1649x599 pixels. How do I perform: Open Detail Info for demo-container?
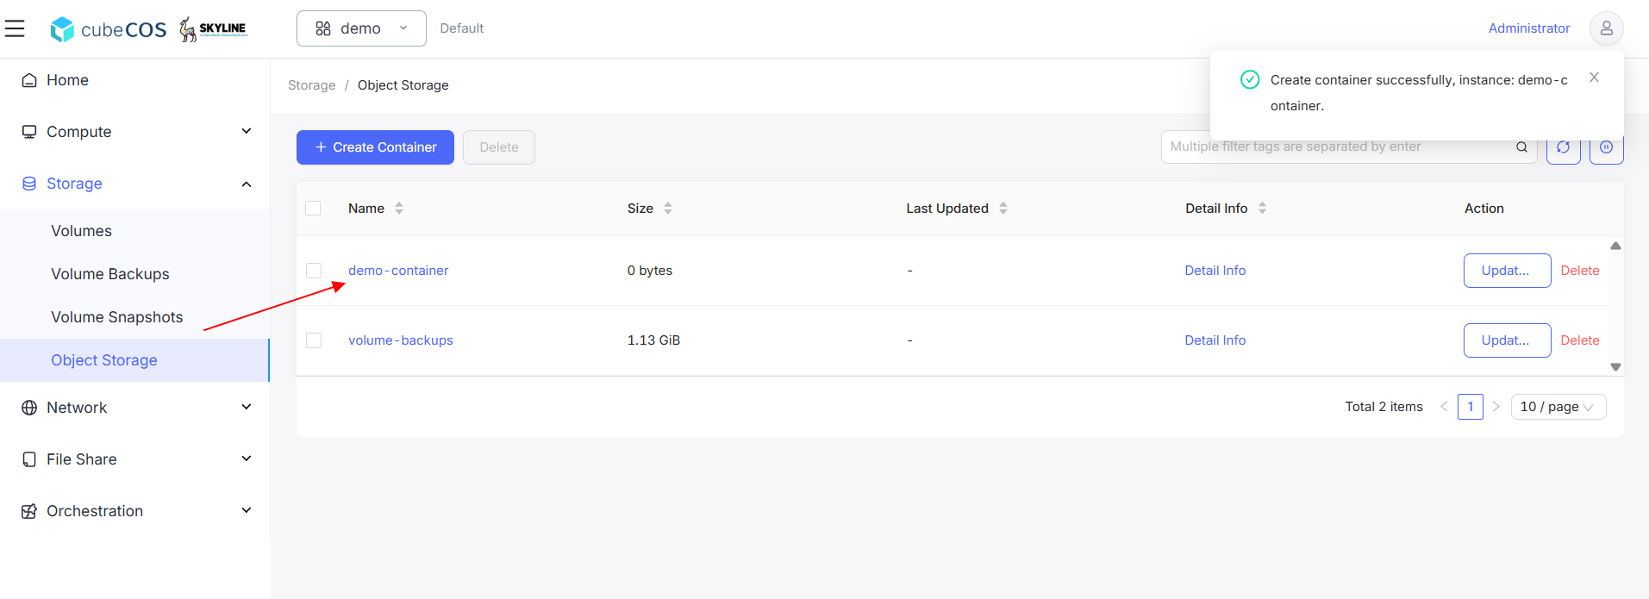1215,271
